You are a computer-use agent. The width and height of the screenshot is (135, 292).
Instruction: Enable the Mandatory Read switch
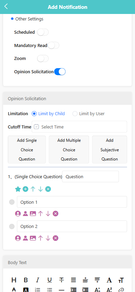click(x=54, y=45)
